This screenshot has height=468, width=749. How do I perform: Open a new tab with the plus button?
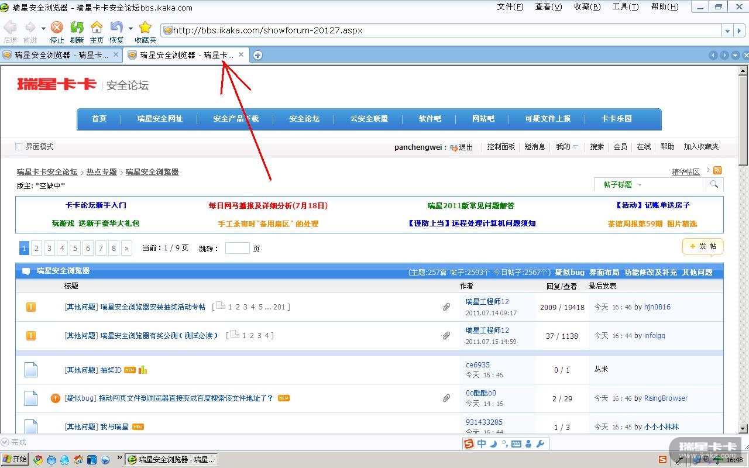click(257, 55)
